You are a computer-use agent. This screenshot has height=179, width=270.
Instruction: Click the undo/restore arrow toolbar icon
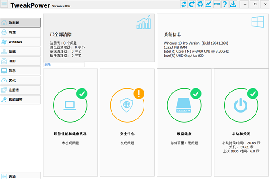[192, 4]
